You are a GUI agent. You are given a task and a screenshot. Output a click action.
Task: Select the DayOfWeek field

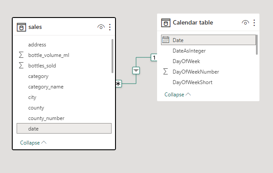click(208, 61)
